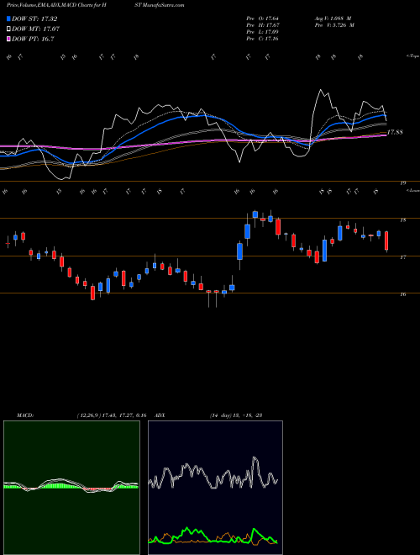Click the 'MACD:' panel heading

click(x=24, y=415)
